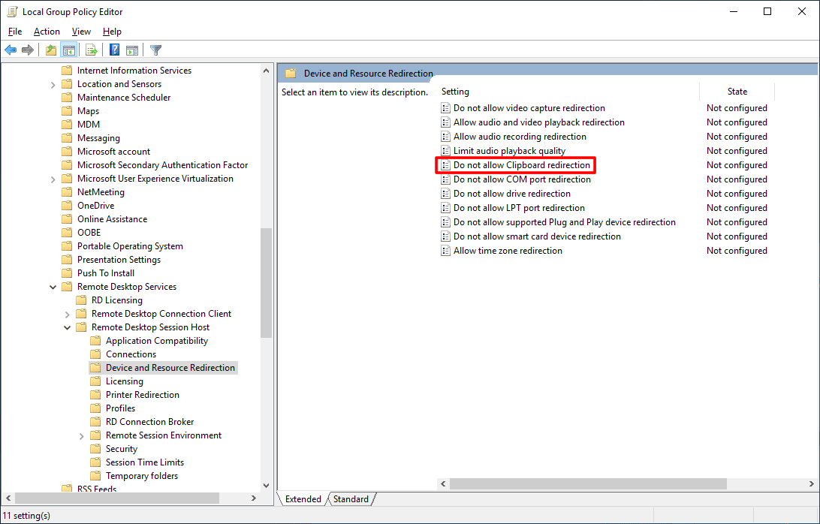Click the Filter funnel icon in toolbar
This screenshot has width=820, height=524.
pyautogui.click(x=155, y=50)
